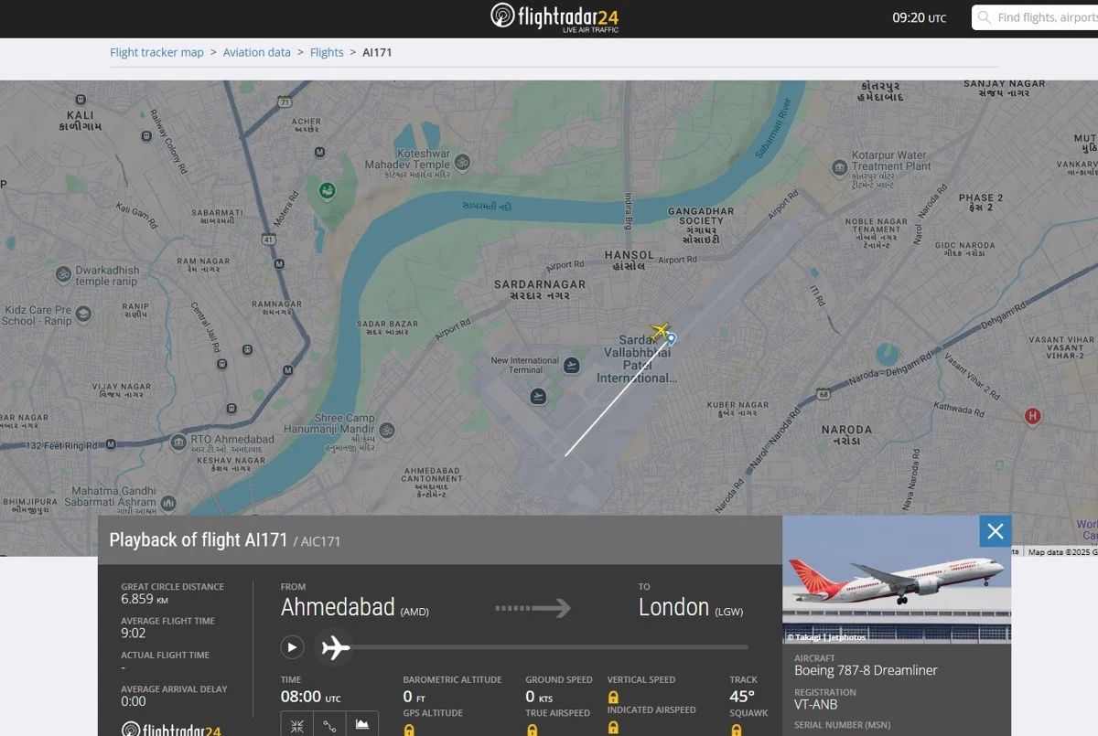Go to the Flights breadcrumb link
The height and width of the screenshot is (736, 1098).
pyautogui.click(x=327, y=52)
